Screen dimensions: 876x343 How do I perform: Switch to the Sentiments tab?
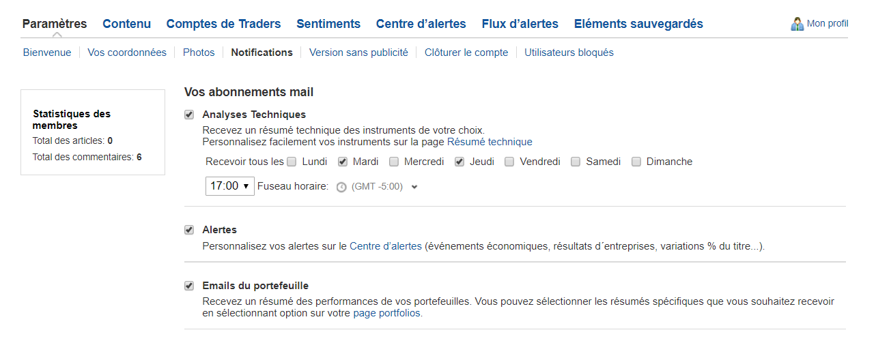point(328,24)
